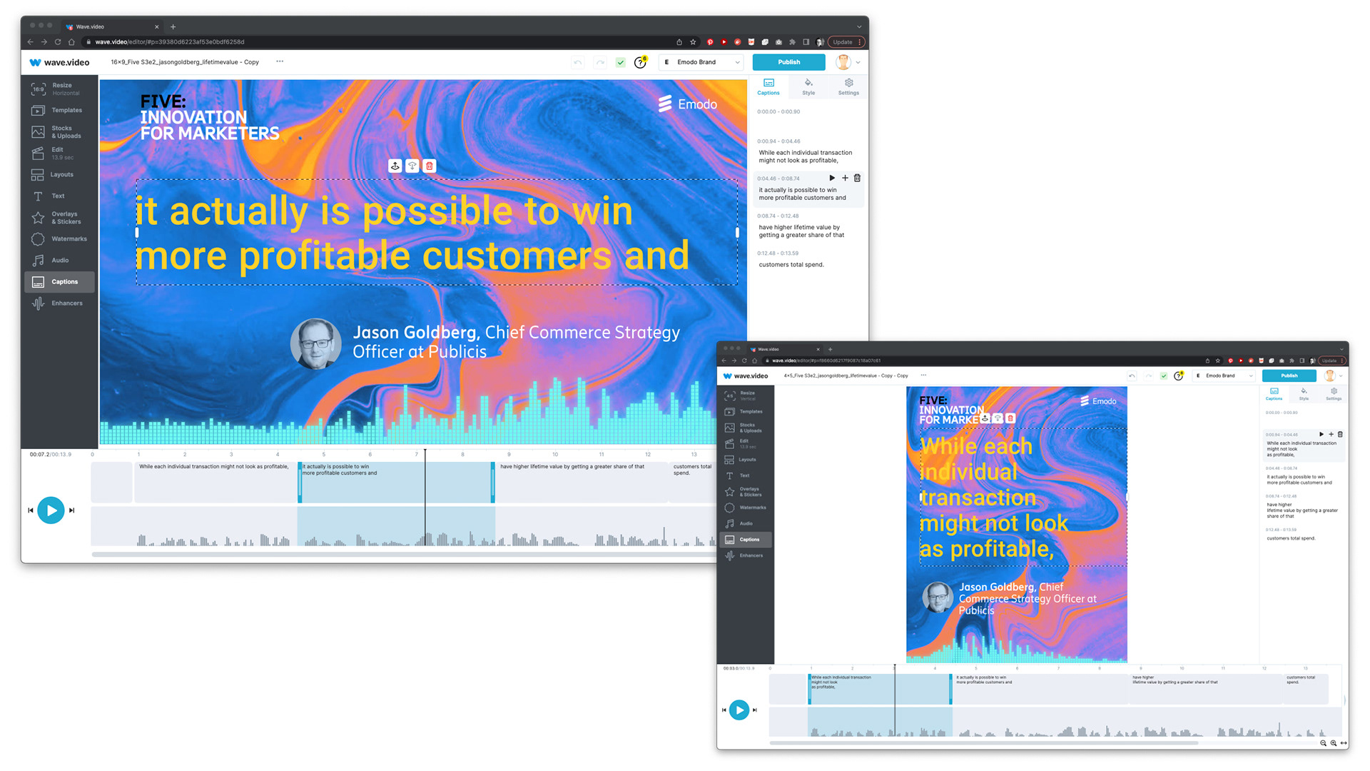Fit timeline width in small window
This screenshot has width=1370, height=771.
[1344, 743]
